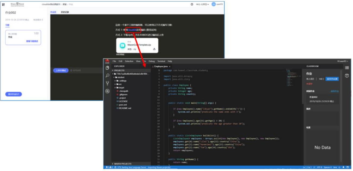The image size is (353, 171).
Task: Open the Search icon in activity bar
Action: pos(108,76)
